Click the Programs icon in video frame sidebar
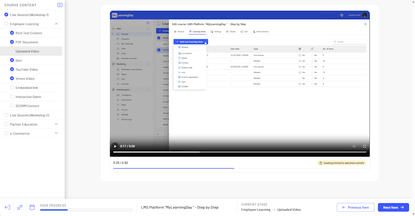This screenshot has width=415, height=216. 118,39
